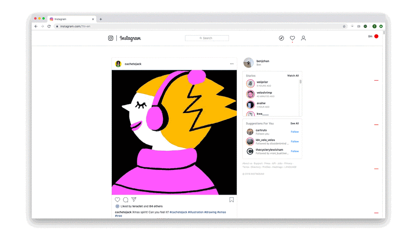Screen dimensions: 417x234
Task: Follow ldn_velo_velos
Action: click(295, 141)
